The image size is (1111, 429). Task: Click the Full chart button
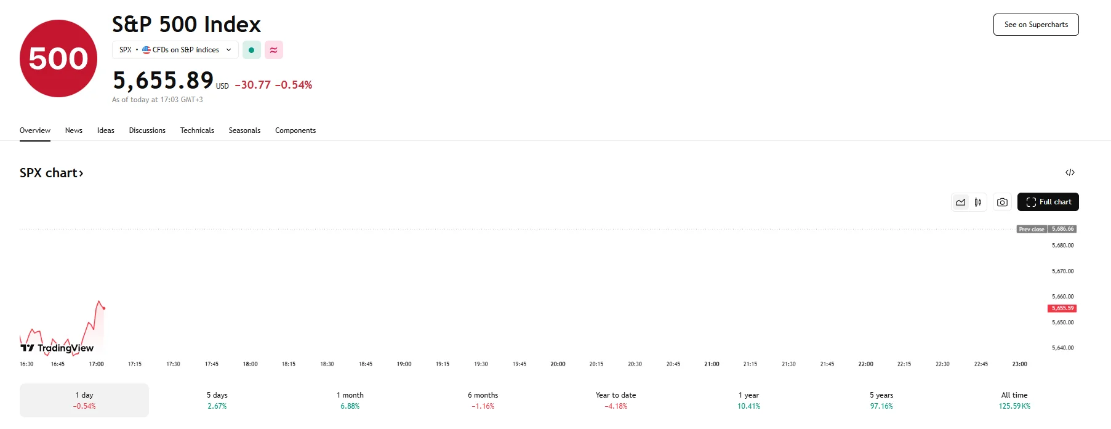pos(1048,202)
